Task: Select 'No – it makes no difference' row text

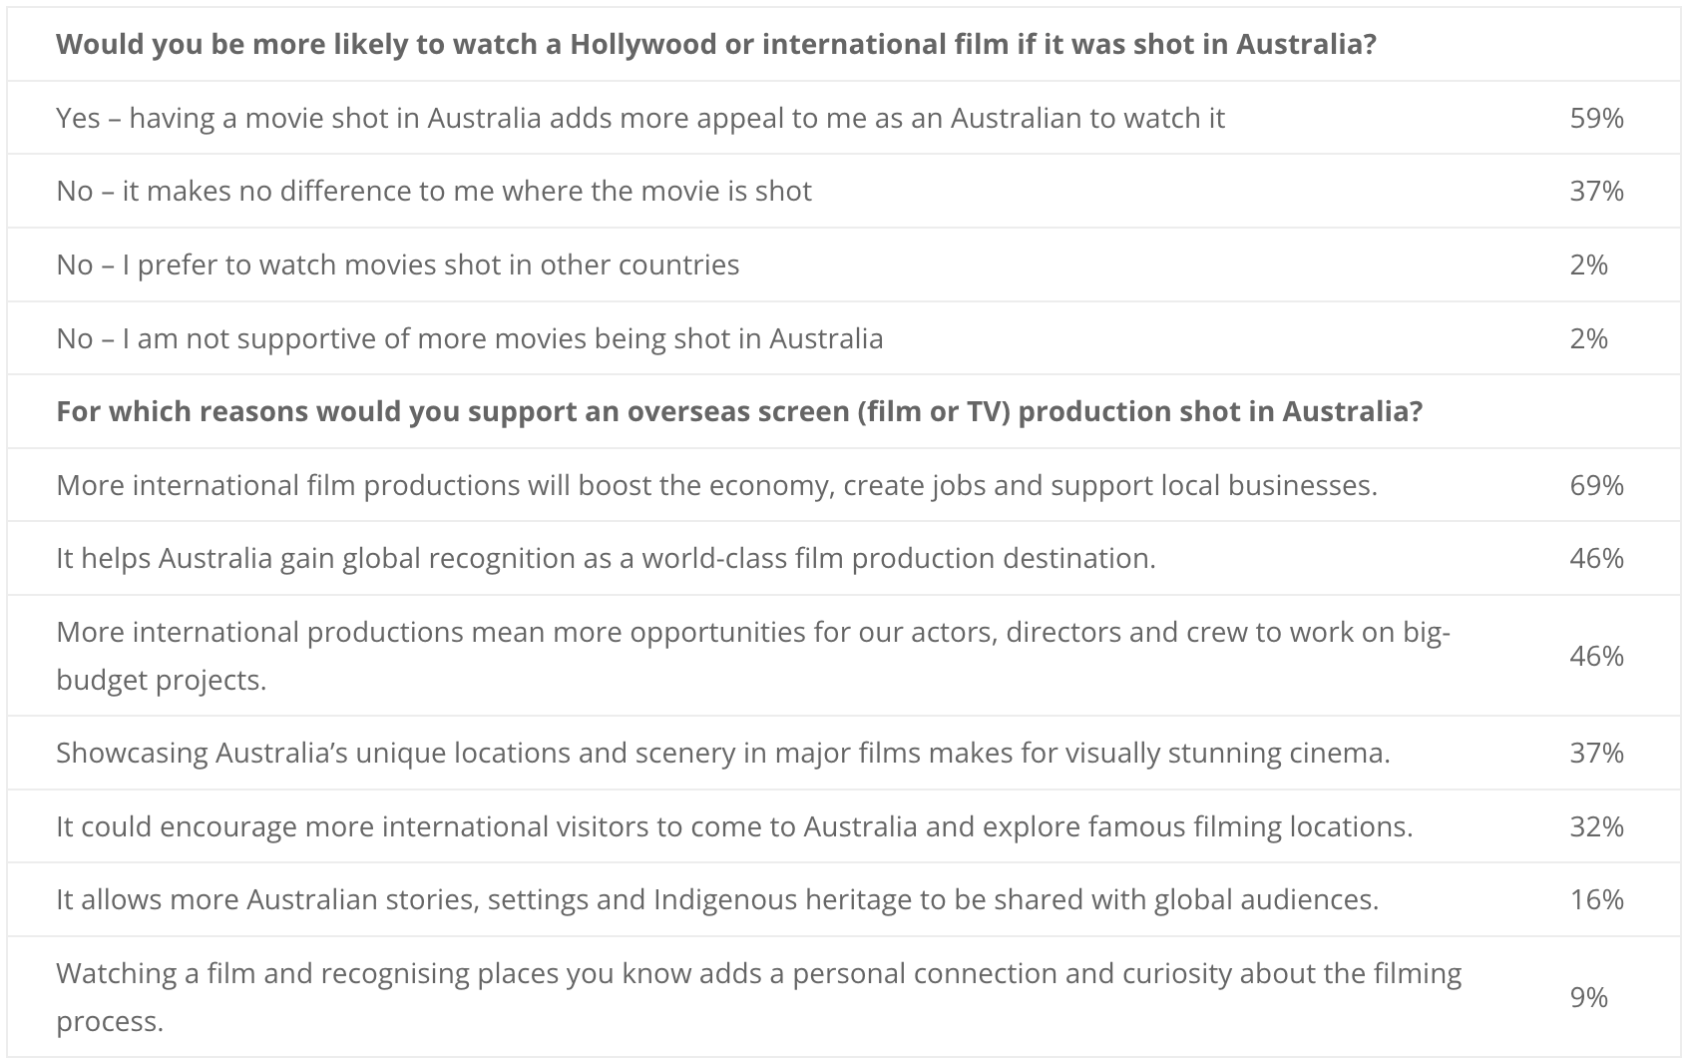Action: point(434,191)
